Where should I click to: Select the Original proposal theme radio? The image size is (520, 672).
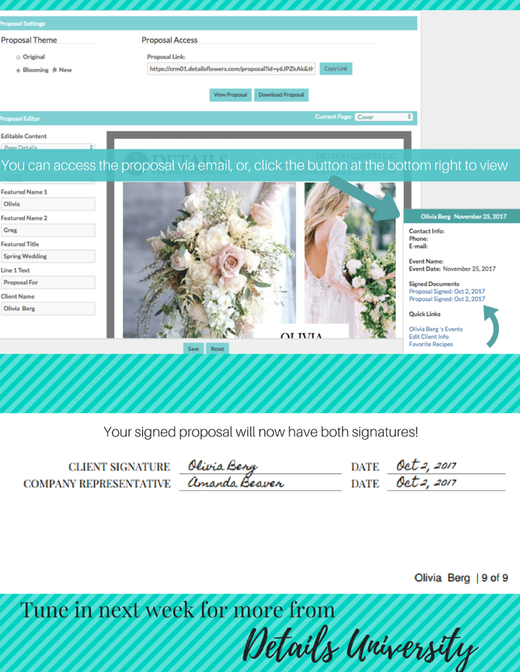click(18, 57)
